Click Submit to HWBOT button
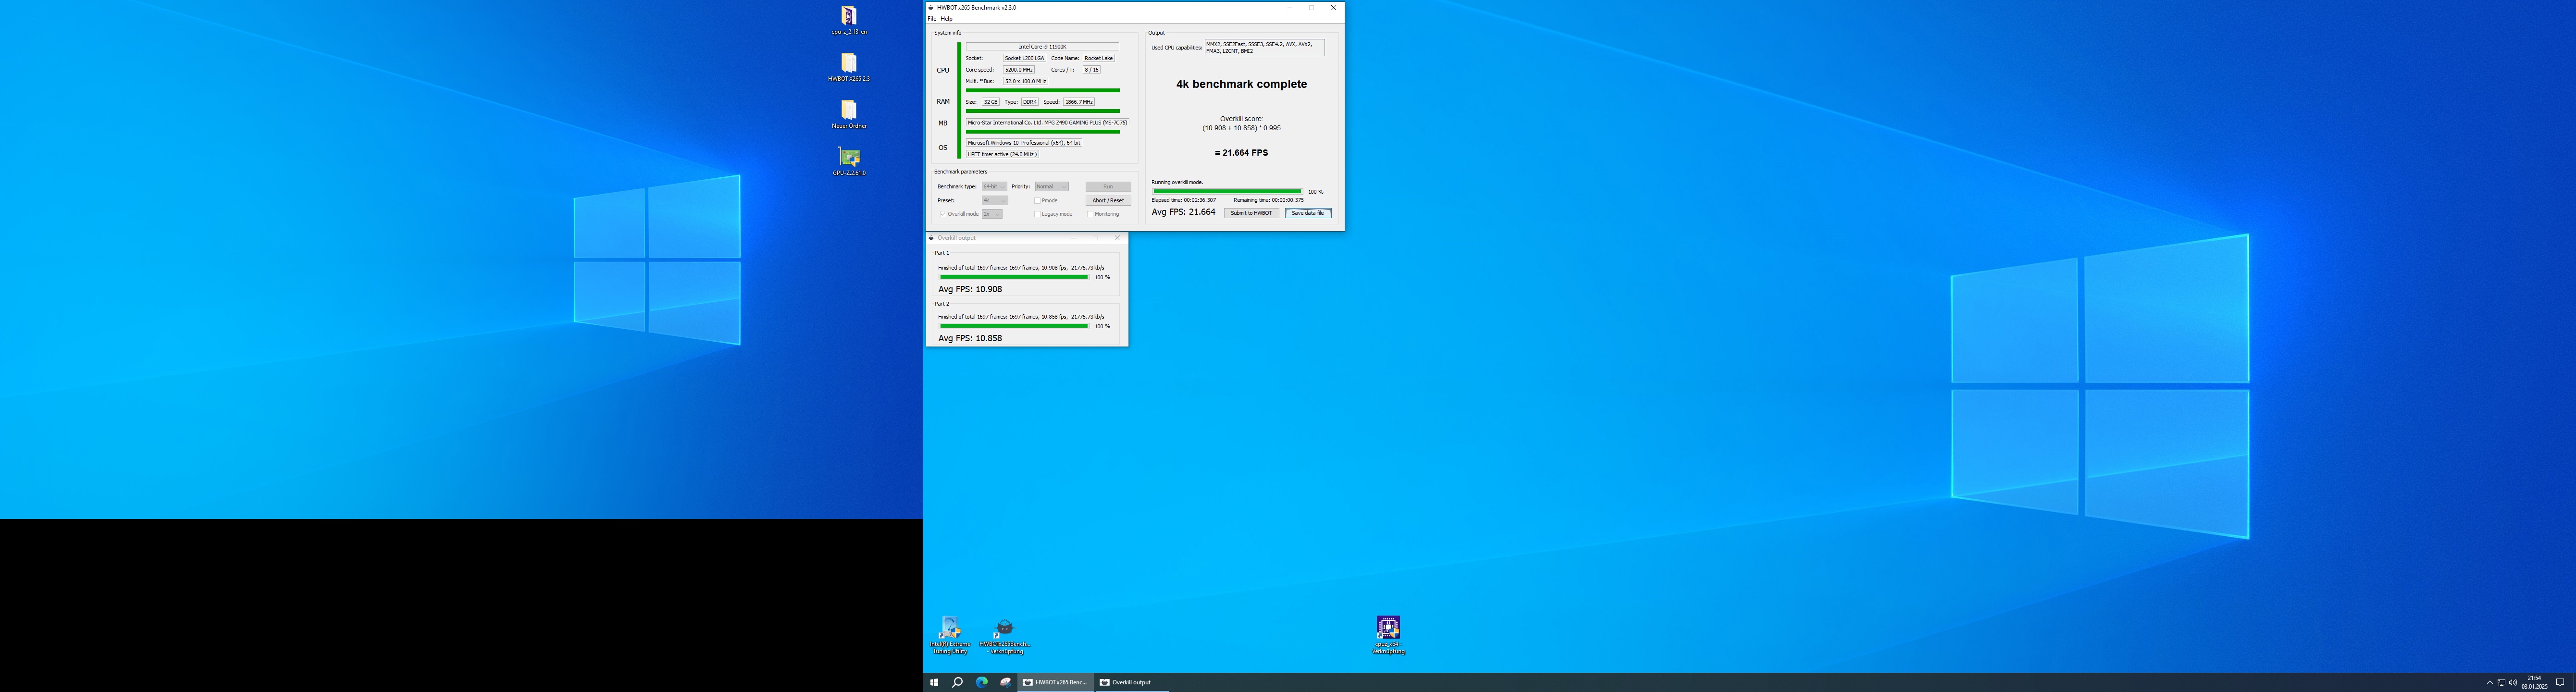 [1251, 213]
